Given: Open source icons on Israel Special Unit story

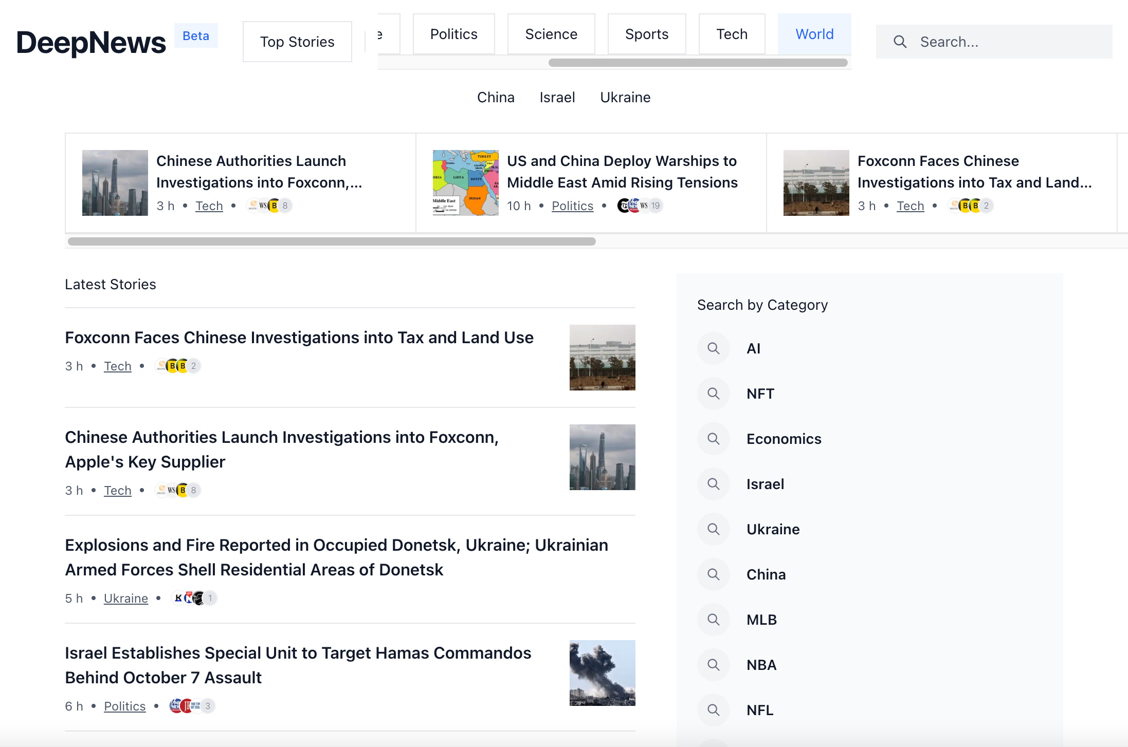Looking at the screenshot, I should [192, 706].
